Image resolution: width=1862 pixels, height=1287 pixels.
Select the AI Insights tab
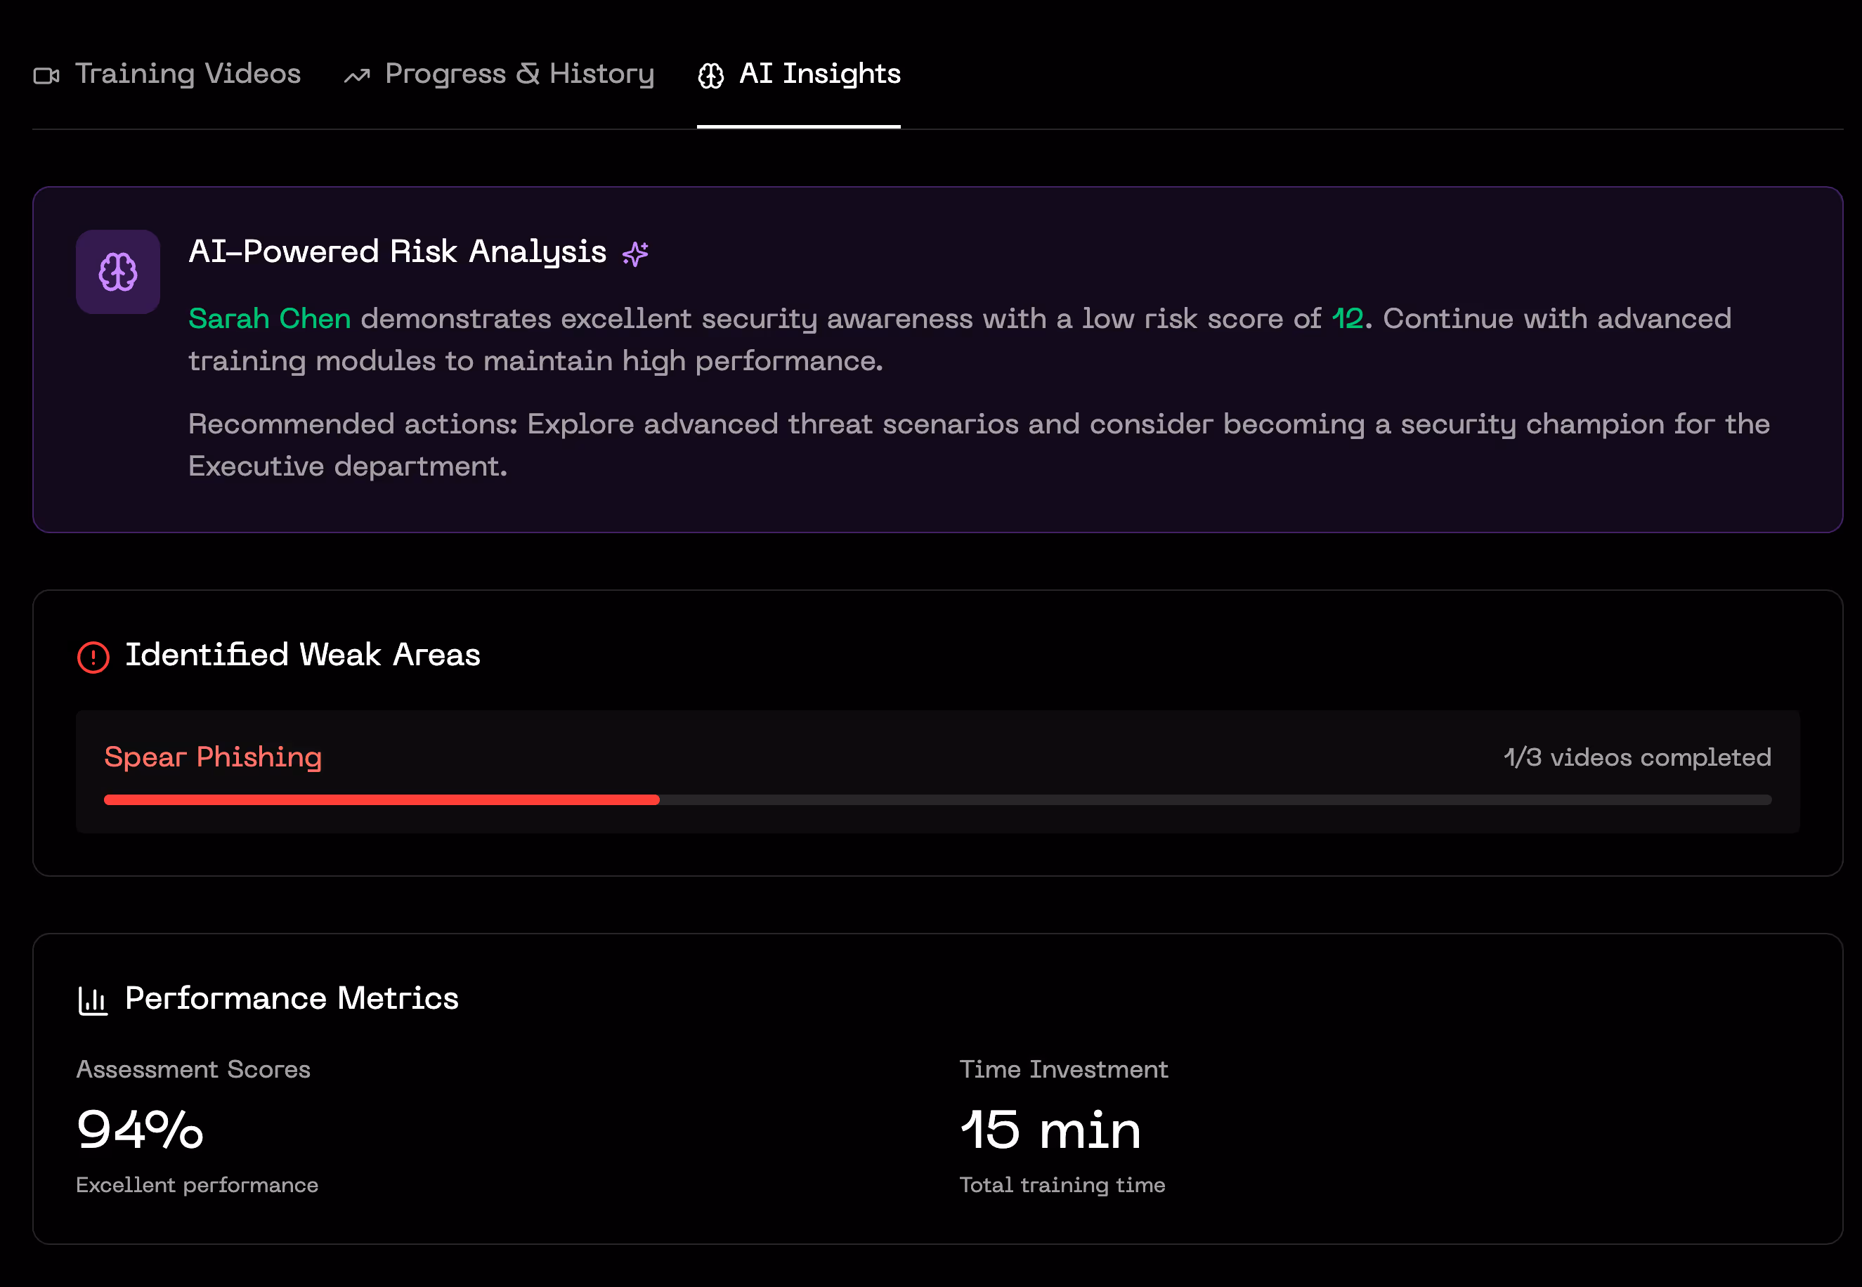coord(819,74)
